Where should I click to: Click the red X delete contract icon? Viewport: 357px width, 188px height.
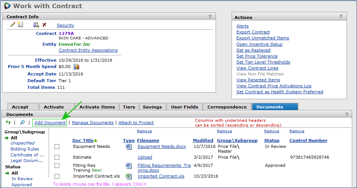pos(44,25)
